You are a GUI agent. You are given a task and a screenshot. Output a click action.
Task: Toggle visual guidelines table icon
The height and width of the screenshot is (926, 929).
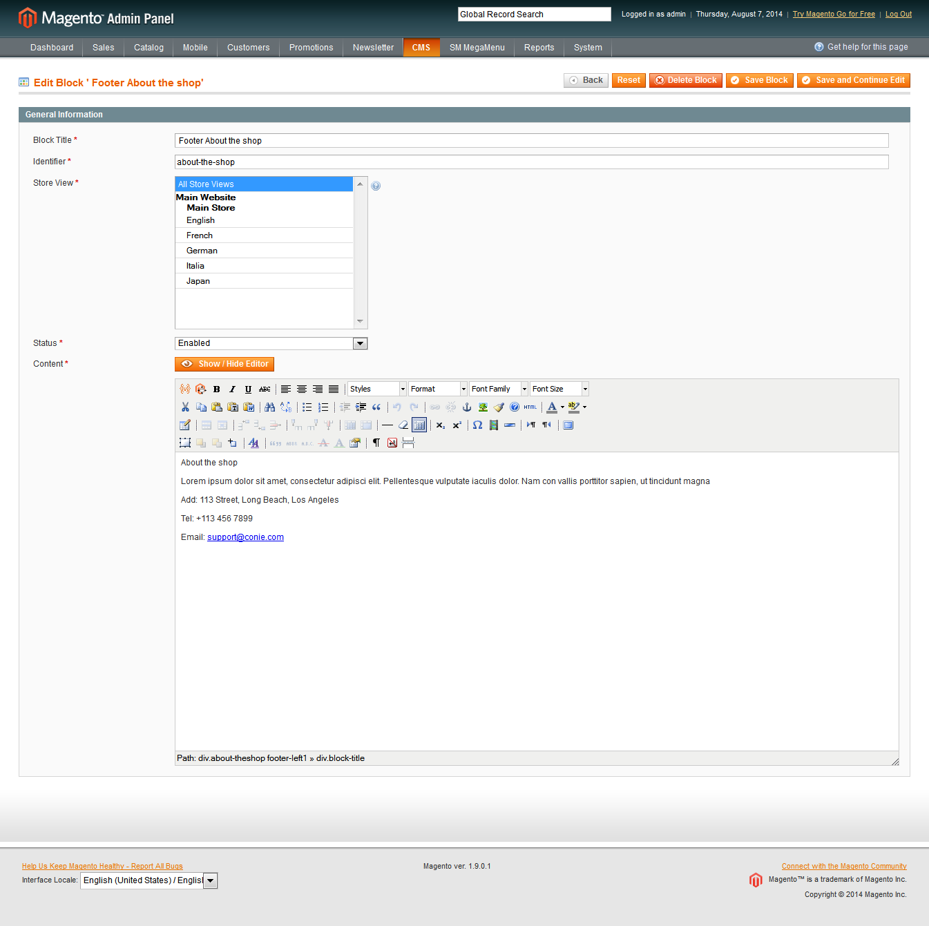click(419, 425)
